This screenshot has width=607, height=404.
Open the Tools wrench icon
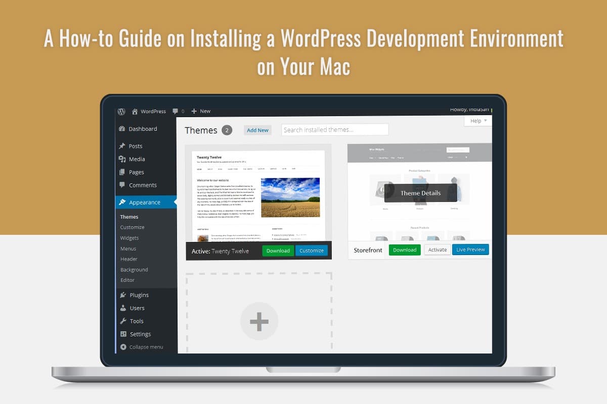[123, 321]
